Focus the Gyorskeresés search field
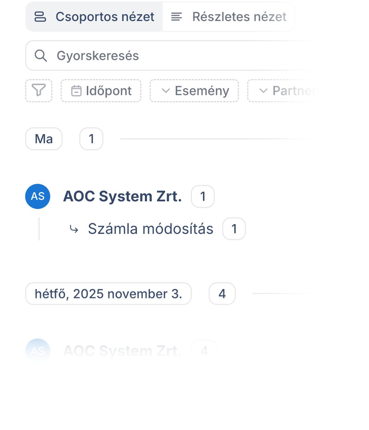This screenshot has width=369, height=430. click(x=175, y=56)
